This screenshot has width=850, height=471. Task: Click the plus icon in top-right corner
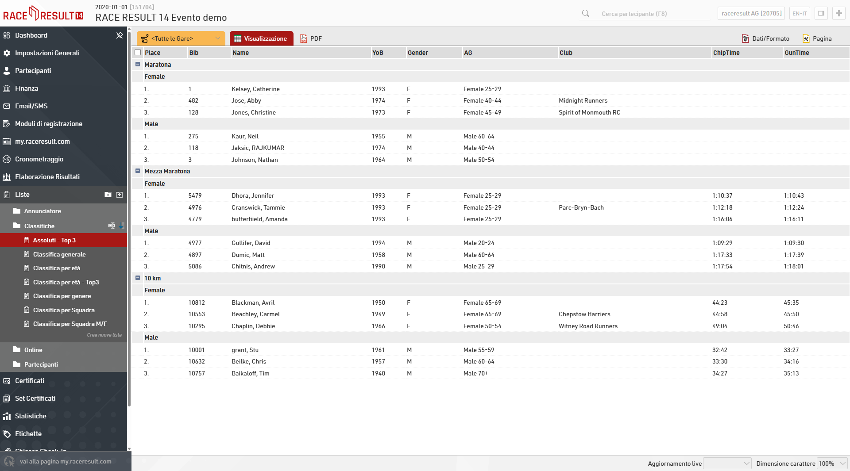[x=838, y=13]
